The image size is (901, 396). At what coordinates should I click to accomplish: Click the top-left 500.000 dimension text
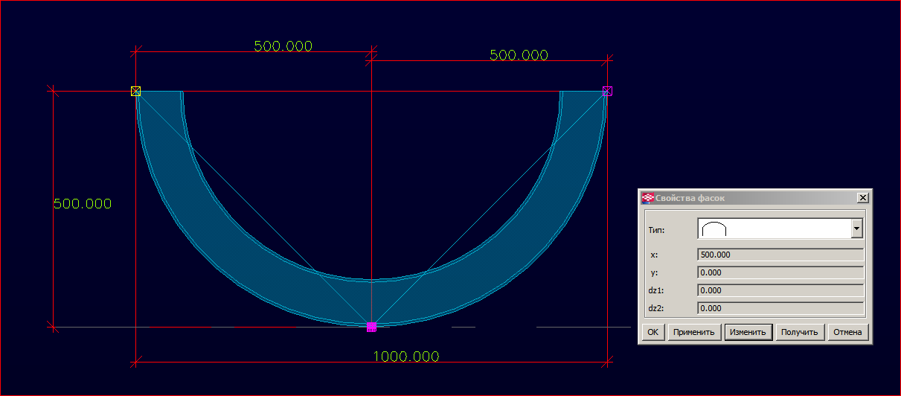[x=283, y=46]
